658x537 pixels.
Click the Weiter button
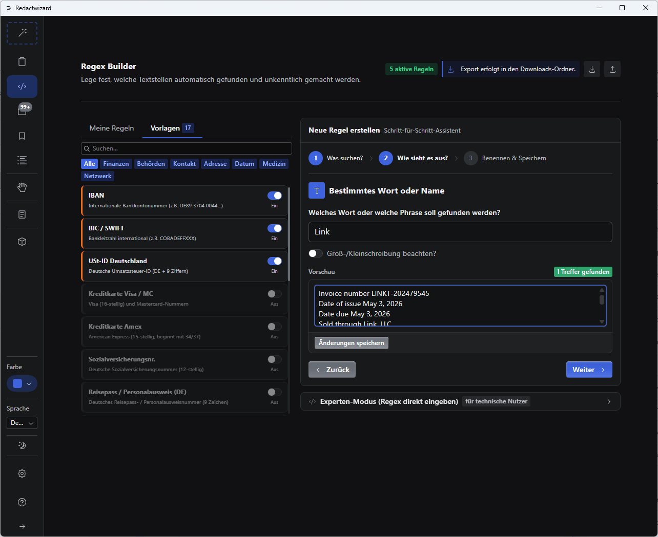pos(589,370)
